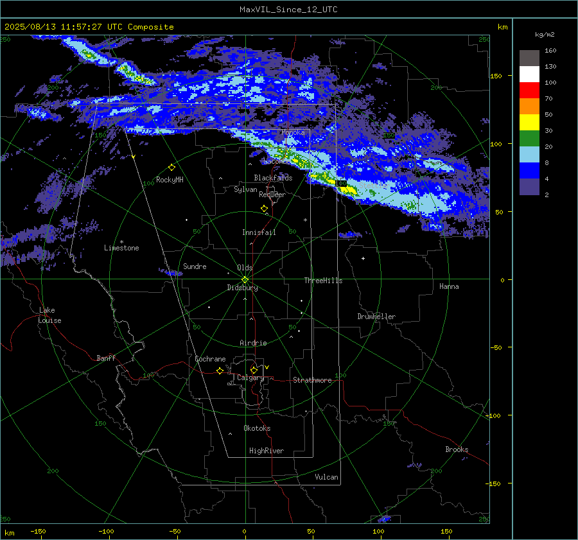Select the light blue 20 legend swatch
The height and width of the screenshot is (540, 578).
point(529,155)
